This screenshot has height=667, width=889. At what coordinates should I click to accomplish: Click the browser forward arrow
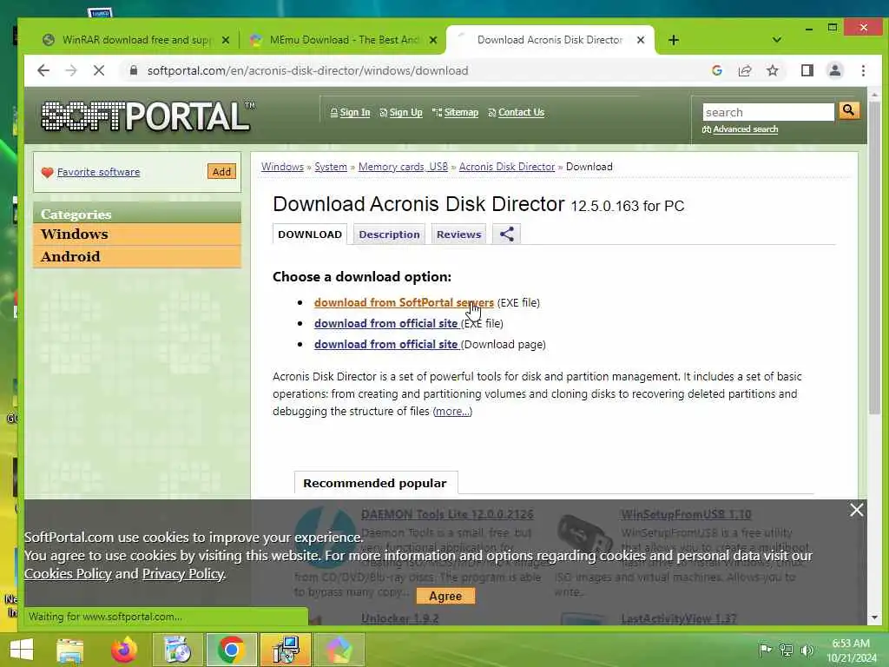[71, 70]
